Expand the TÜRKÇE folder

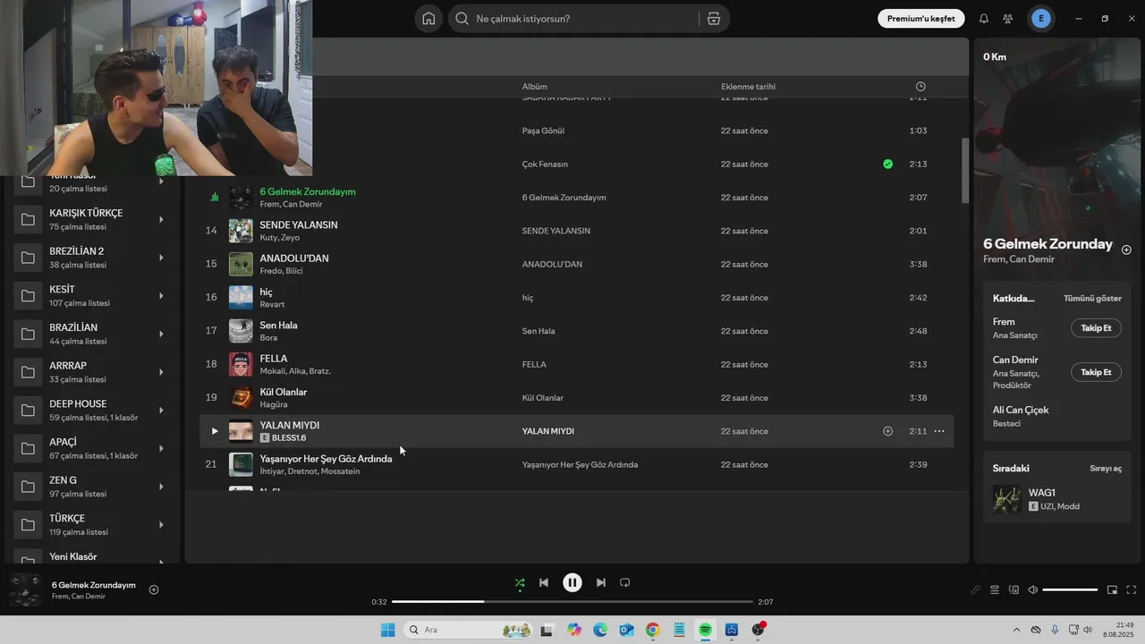point(161,525)
